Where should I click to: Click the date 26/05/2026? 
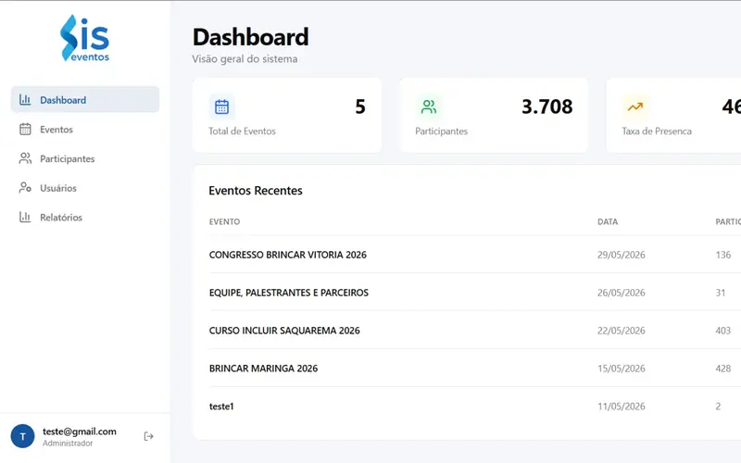click(x=621, y=293)
